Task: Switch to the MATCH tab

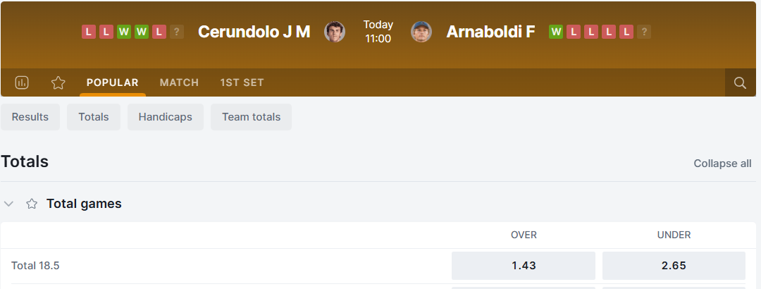Action: (x=179, y=82)
